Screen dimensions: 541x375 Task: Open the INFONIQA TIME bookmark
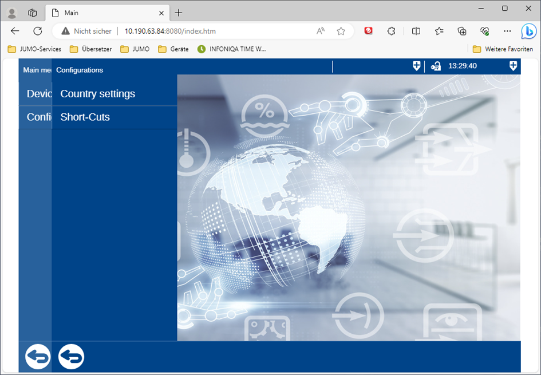232,49
